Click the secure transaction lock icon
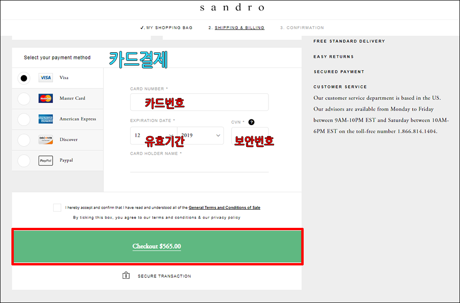 126,275
